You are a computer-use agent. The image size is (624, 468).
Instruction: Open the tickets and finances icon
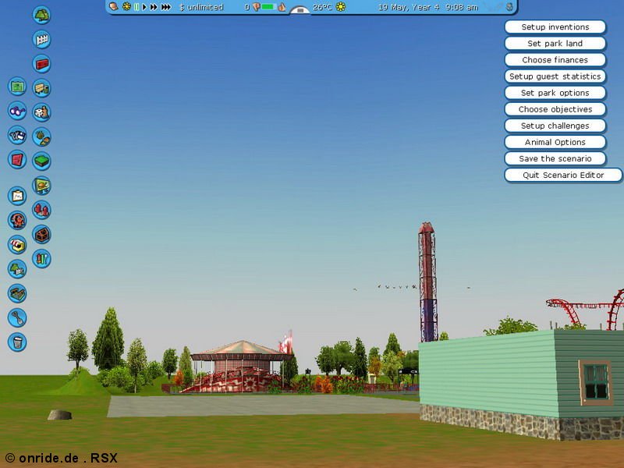pos(17,135)
